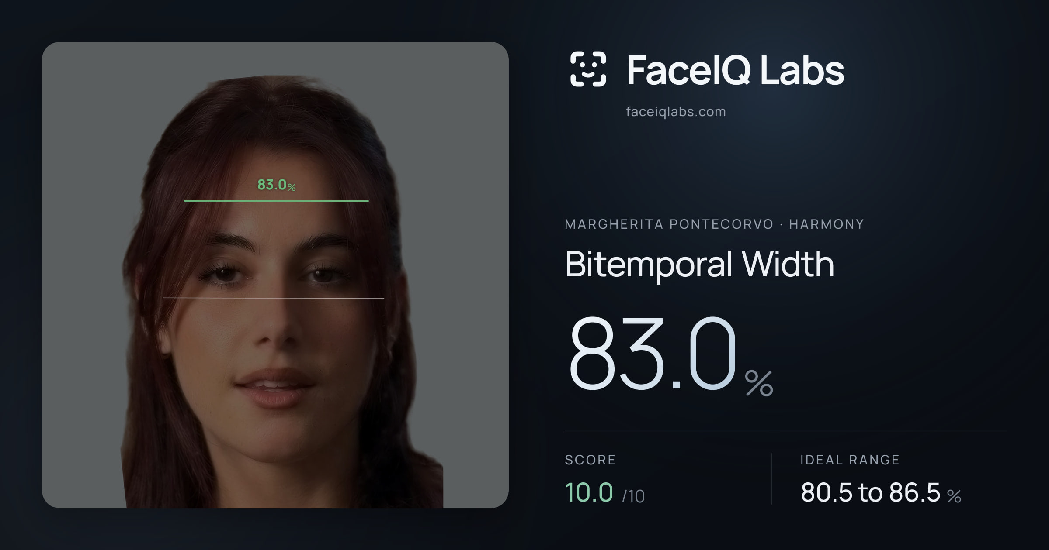Screen dimensions: 1049x550
Task: Select the 10.0 score value
Action: (x=589, y=492)
